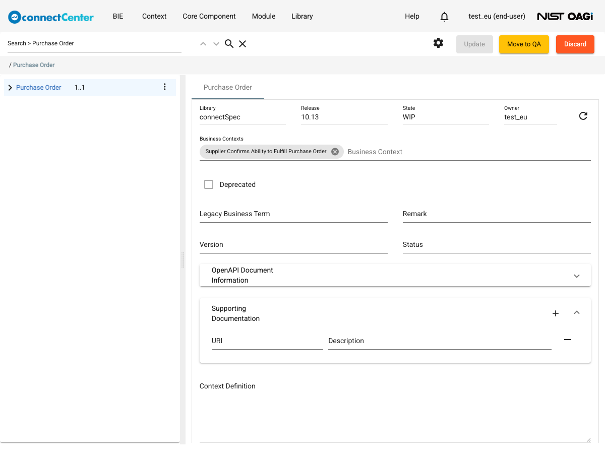Click the connectCenter logo
The height and width of the screenshot is (460, 605).
tap(51, 17)
